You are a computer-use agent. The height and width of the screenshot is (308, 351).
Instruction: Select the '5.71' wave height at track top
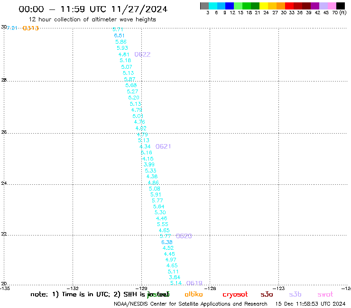(x=118, y=29)
